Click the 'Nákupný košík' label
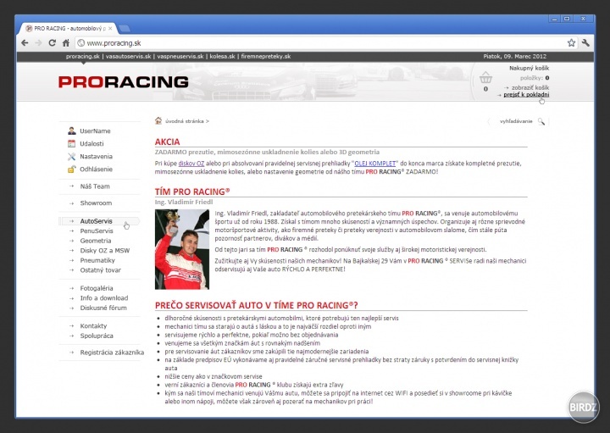The image size is (610, 433). [529, 68]
